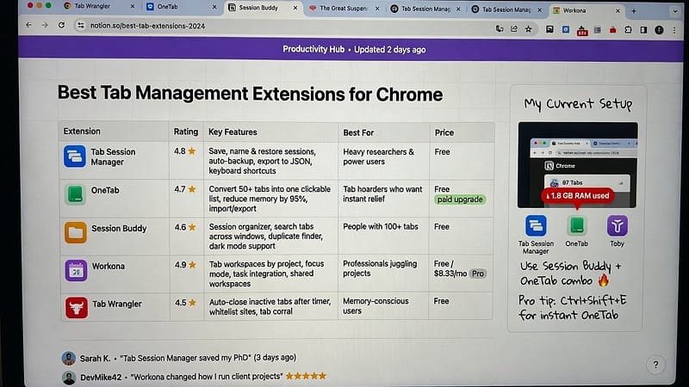The image size is (689, 387).
Task: Click the Rating column header
Action: tap(185, 132)
